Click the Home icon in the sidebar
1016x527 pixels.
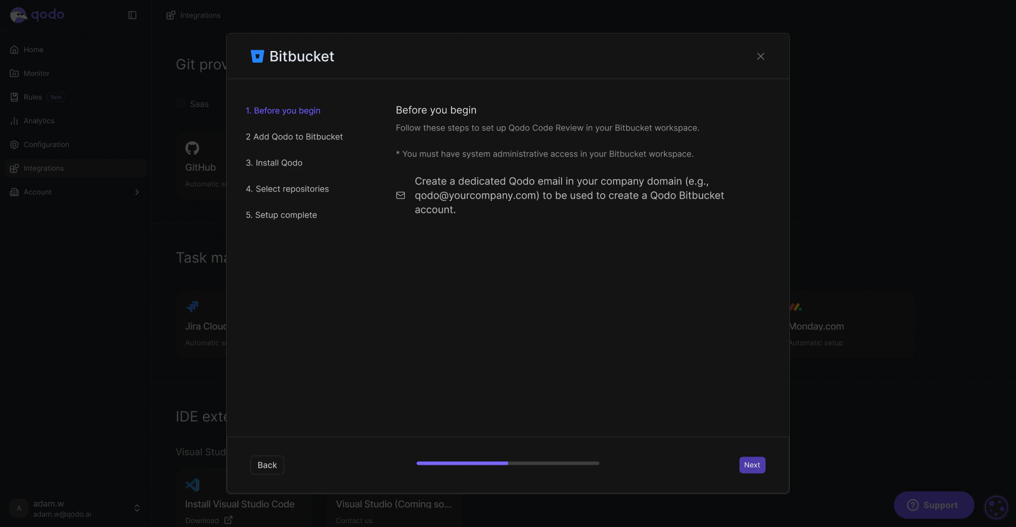[x=14, y=50]
